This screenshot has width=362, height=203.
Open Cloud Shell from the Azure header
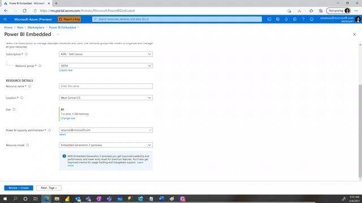point(269,19)
